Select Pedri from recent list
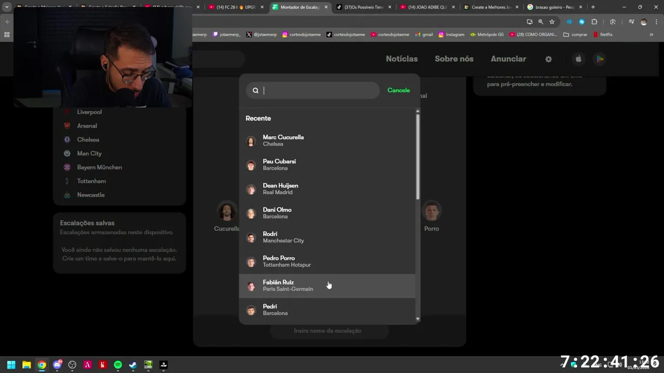664x373 pixels. pyautogui.click(x=327, y=310)
